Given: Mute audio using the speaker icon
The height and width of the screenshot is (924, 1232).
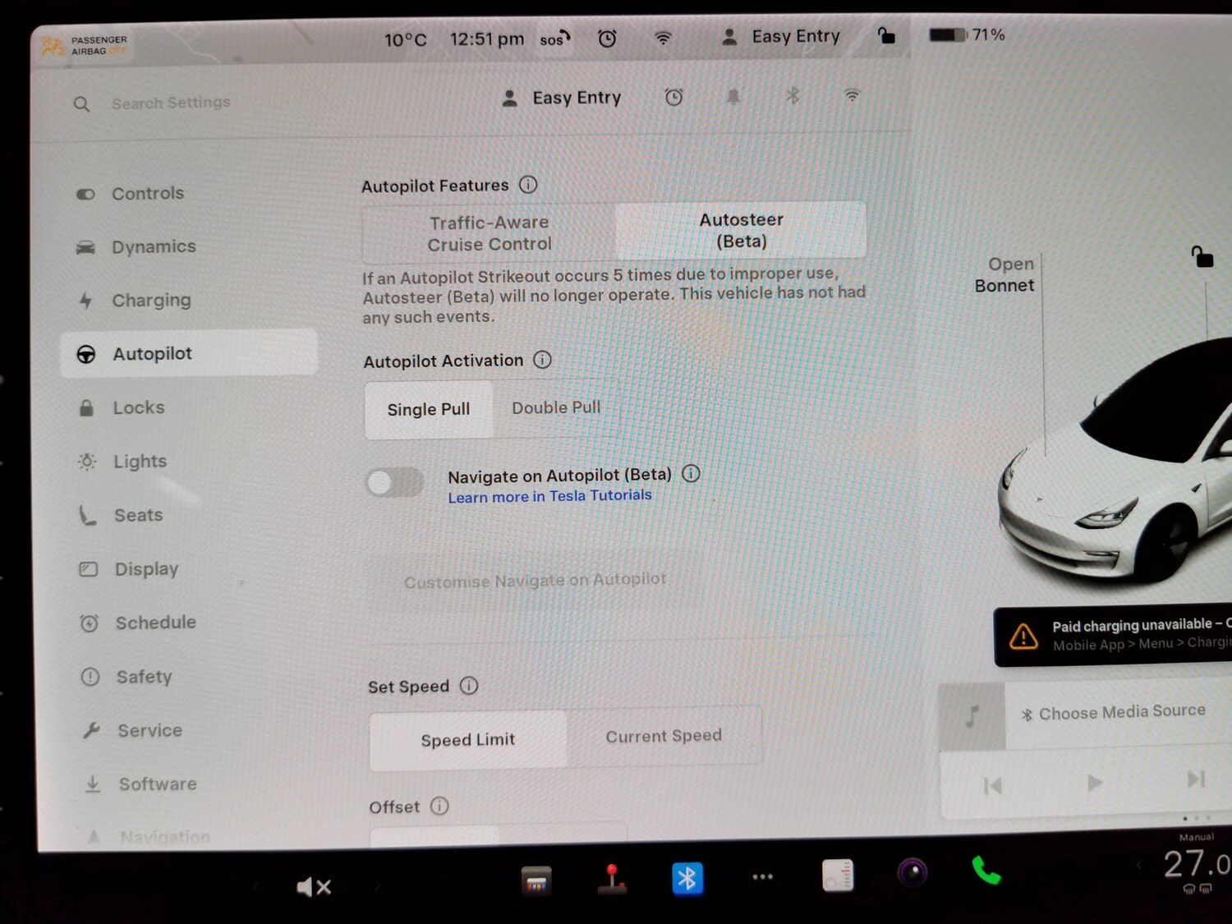Looking at the screenshot, I should [315, 886].
